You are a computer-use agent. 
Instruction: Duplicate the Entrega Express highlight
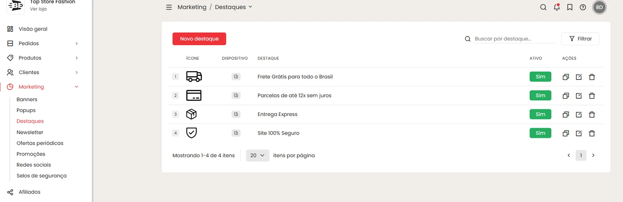pos(566,114)
